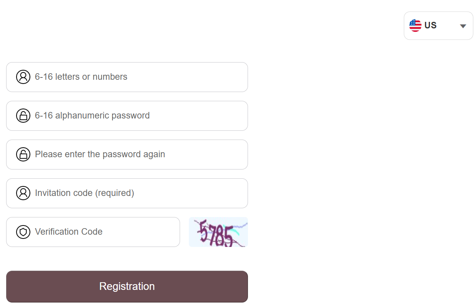Click the 'Verification Code' placeholder text
Viewport: 476px width, 306px height.
pyautogui.click(x=69, y=232)
